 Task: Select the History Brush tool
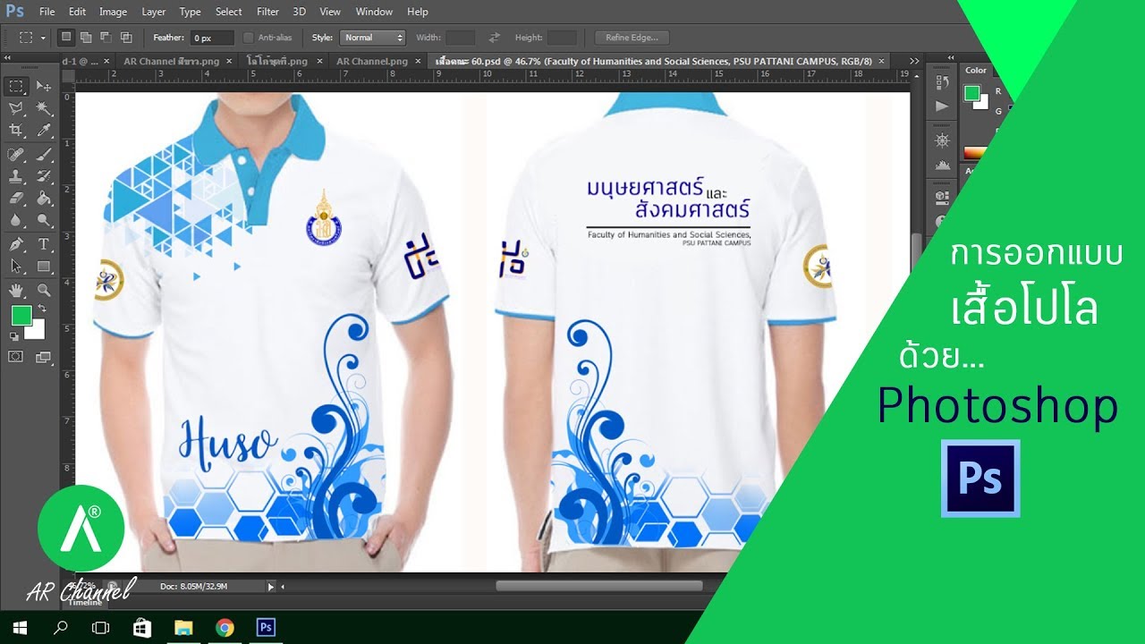click(43, 176)
